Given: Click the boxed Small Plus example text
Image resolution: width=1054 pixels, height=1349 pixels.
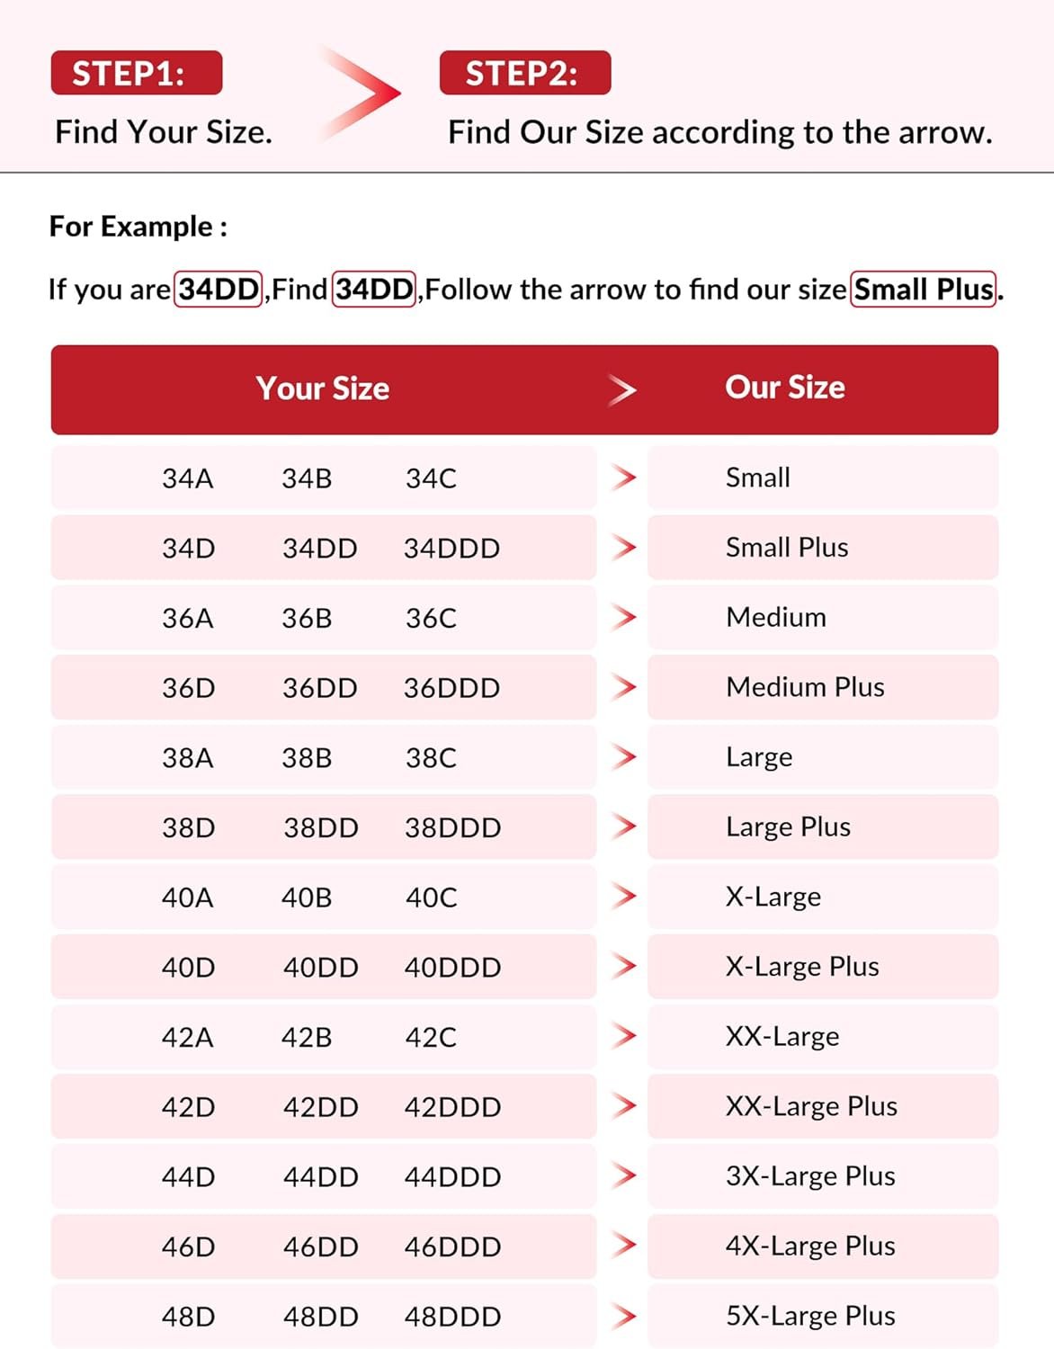Looking at the screenshot, I should click(x=924, y=290).
